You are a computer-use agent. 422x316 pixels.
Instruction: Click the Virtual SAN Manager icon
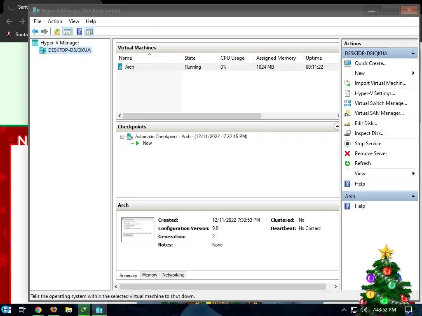[347, 113]
